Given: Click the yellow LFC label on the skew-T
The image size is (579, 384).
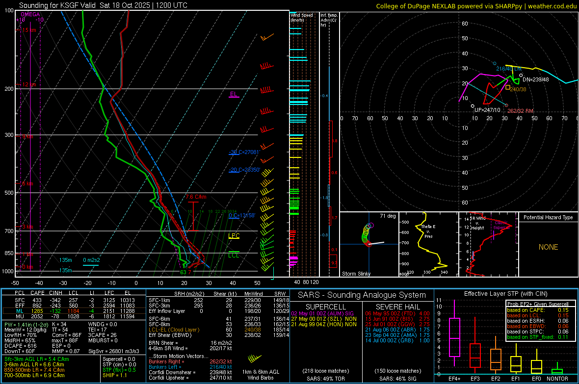Looking at the screenshot, I should [234, 236].
